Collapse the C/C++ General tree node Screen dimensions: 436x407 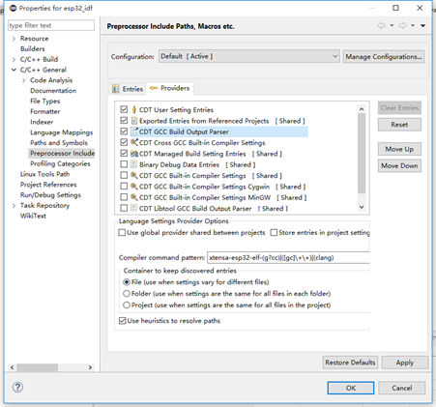point(14,70)
